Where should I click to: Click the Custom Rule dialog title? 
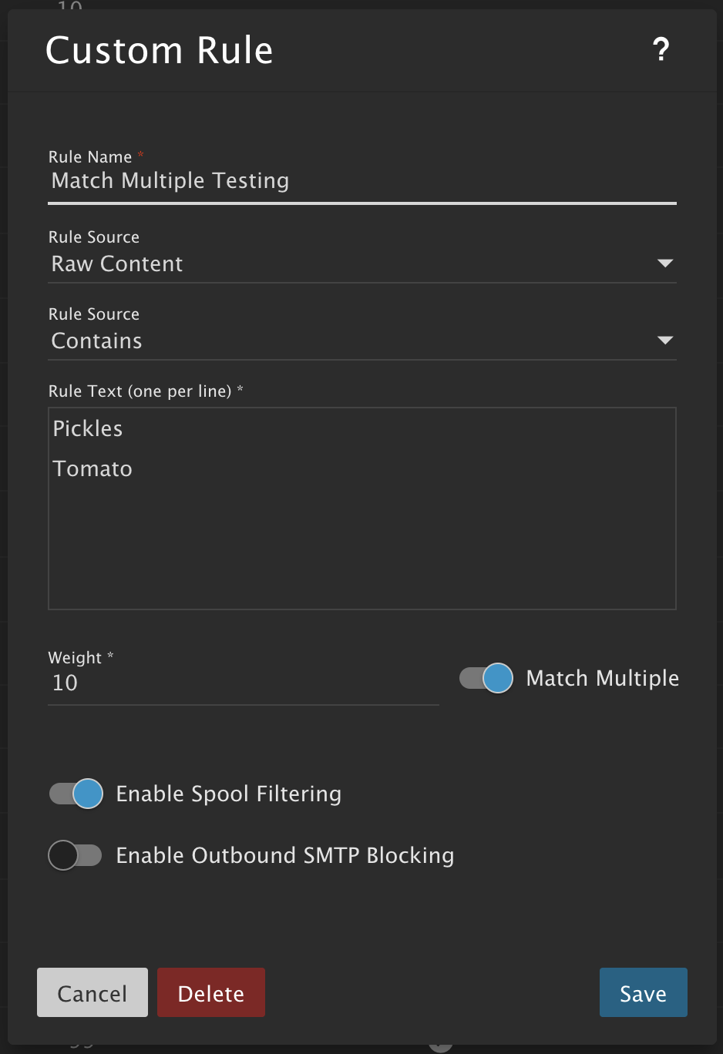tap(160, 51)
